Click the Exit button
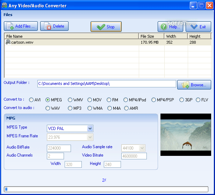This screenshot has height=195, width=215. (x=198, y=27)
